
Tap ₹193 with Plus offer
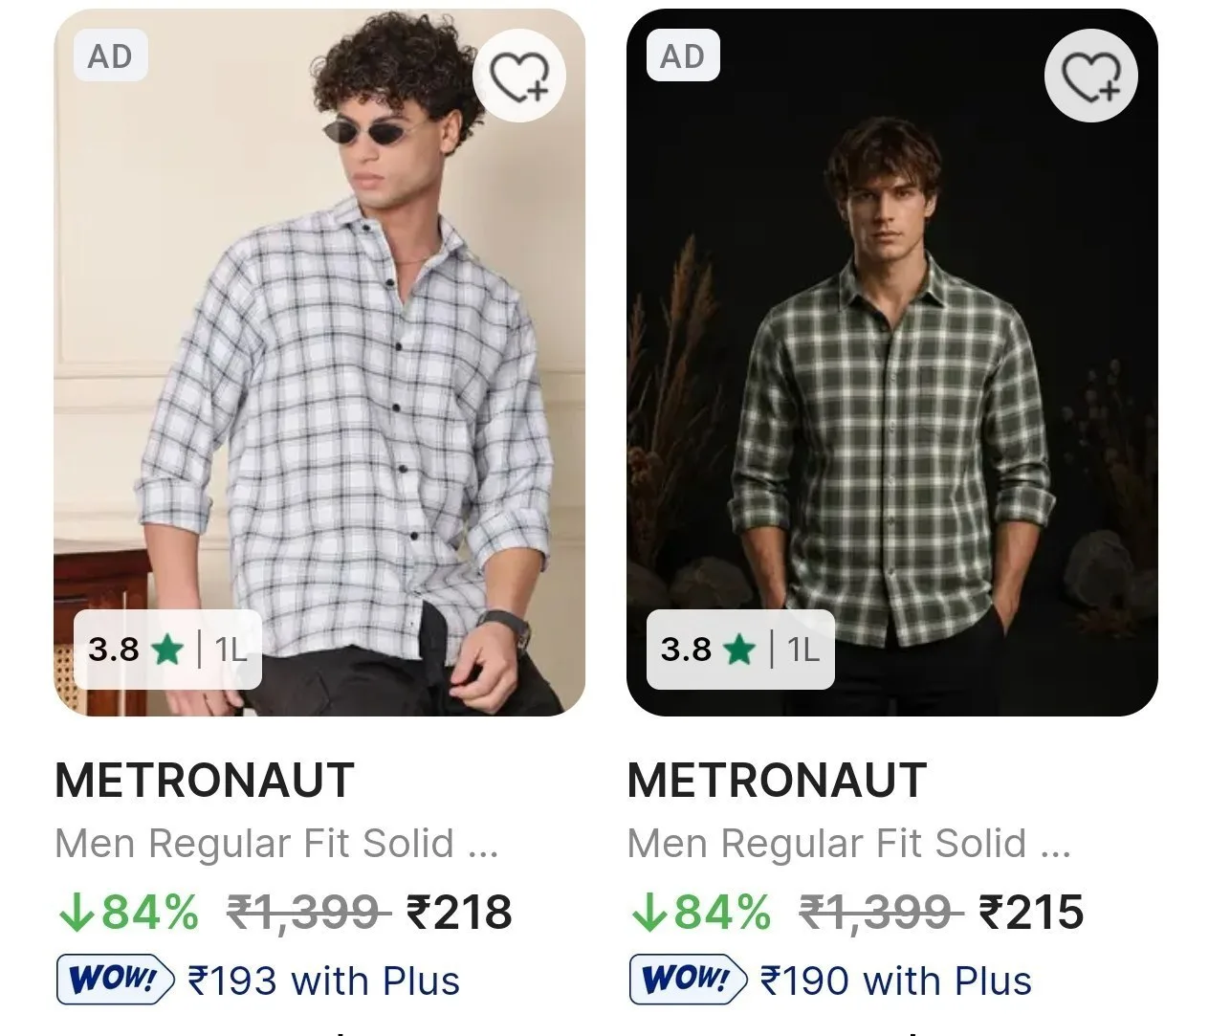tap(324, 981)
